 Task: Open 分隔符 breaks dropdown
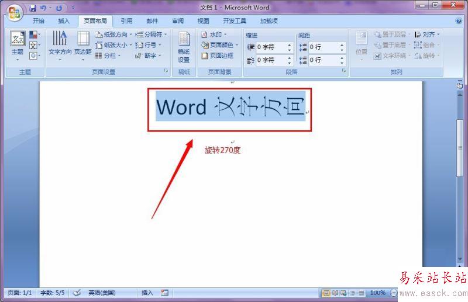tap(151, 34)
